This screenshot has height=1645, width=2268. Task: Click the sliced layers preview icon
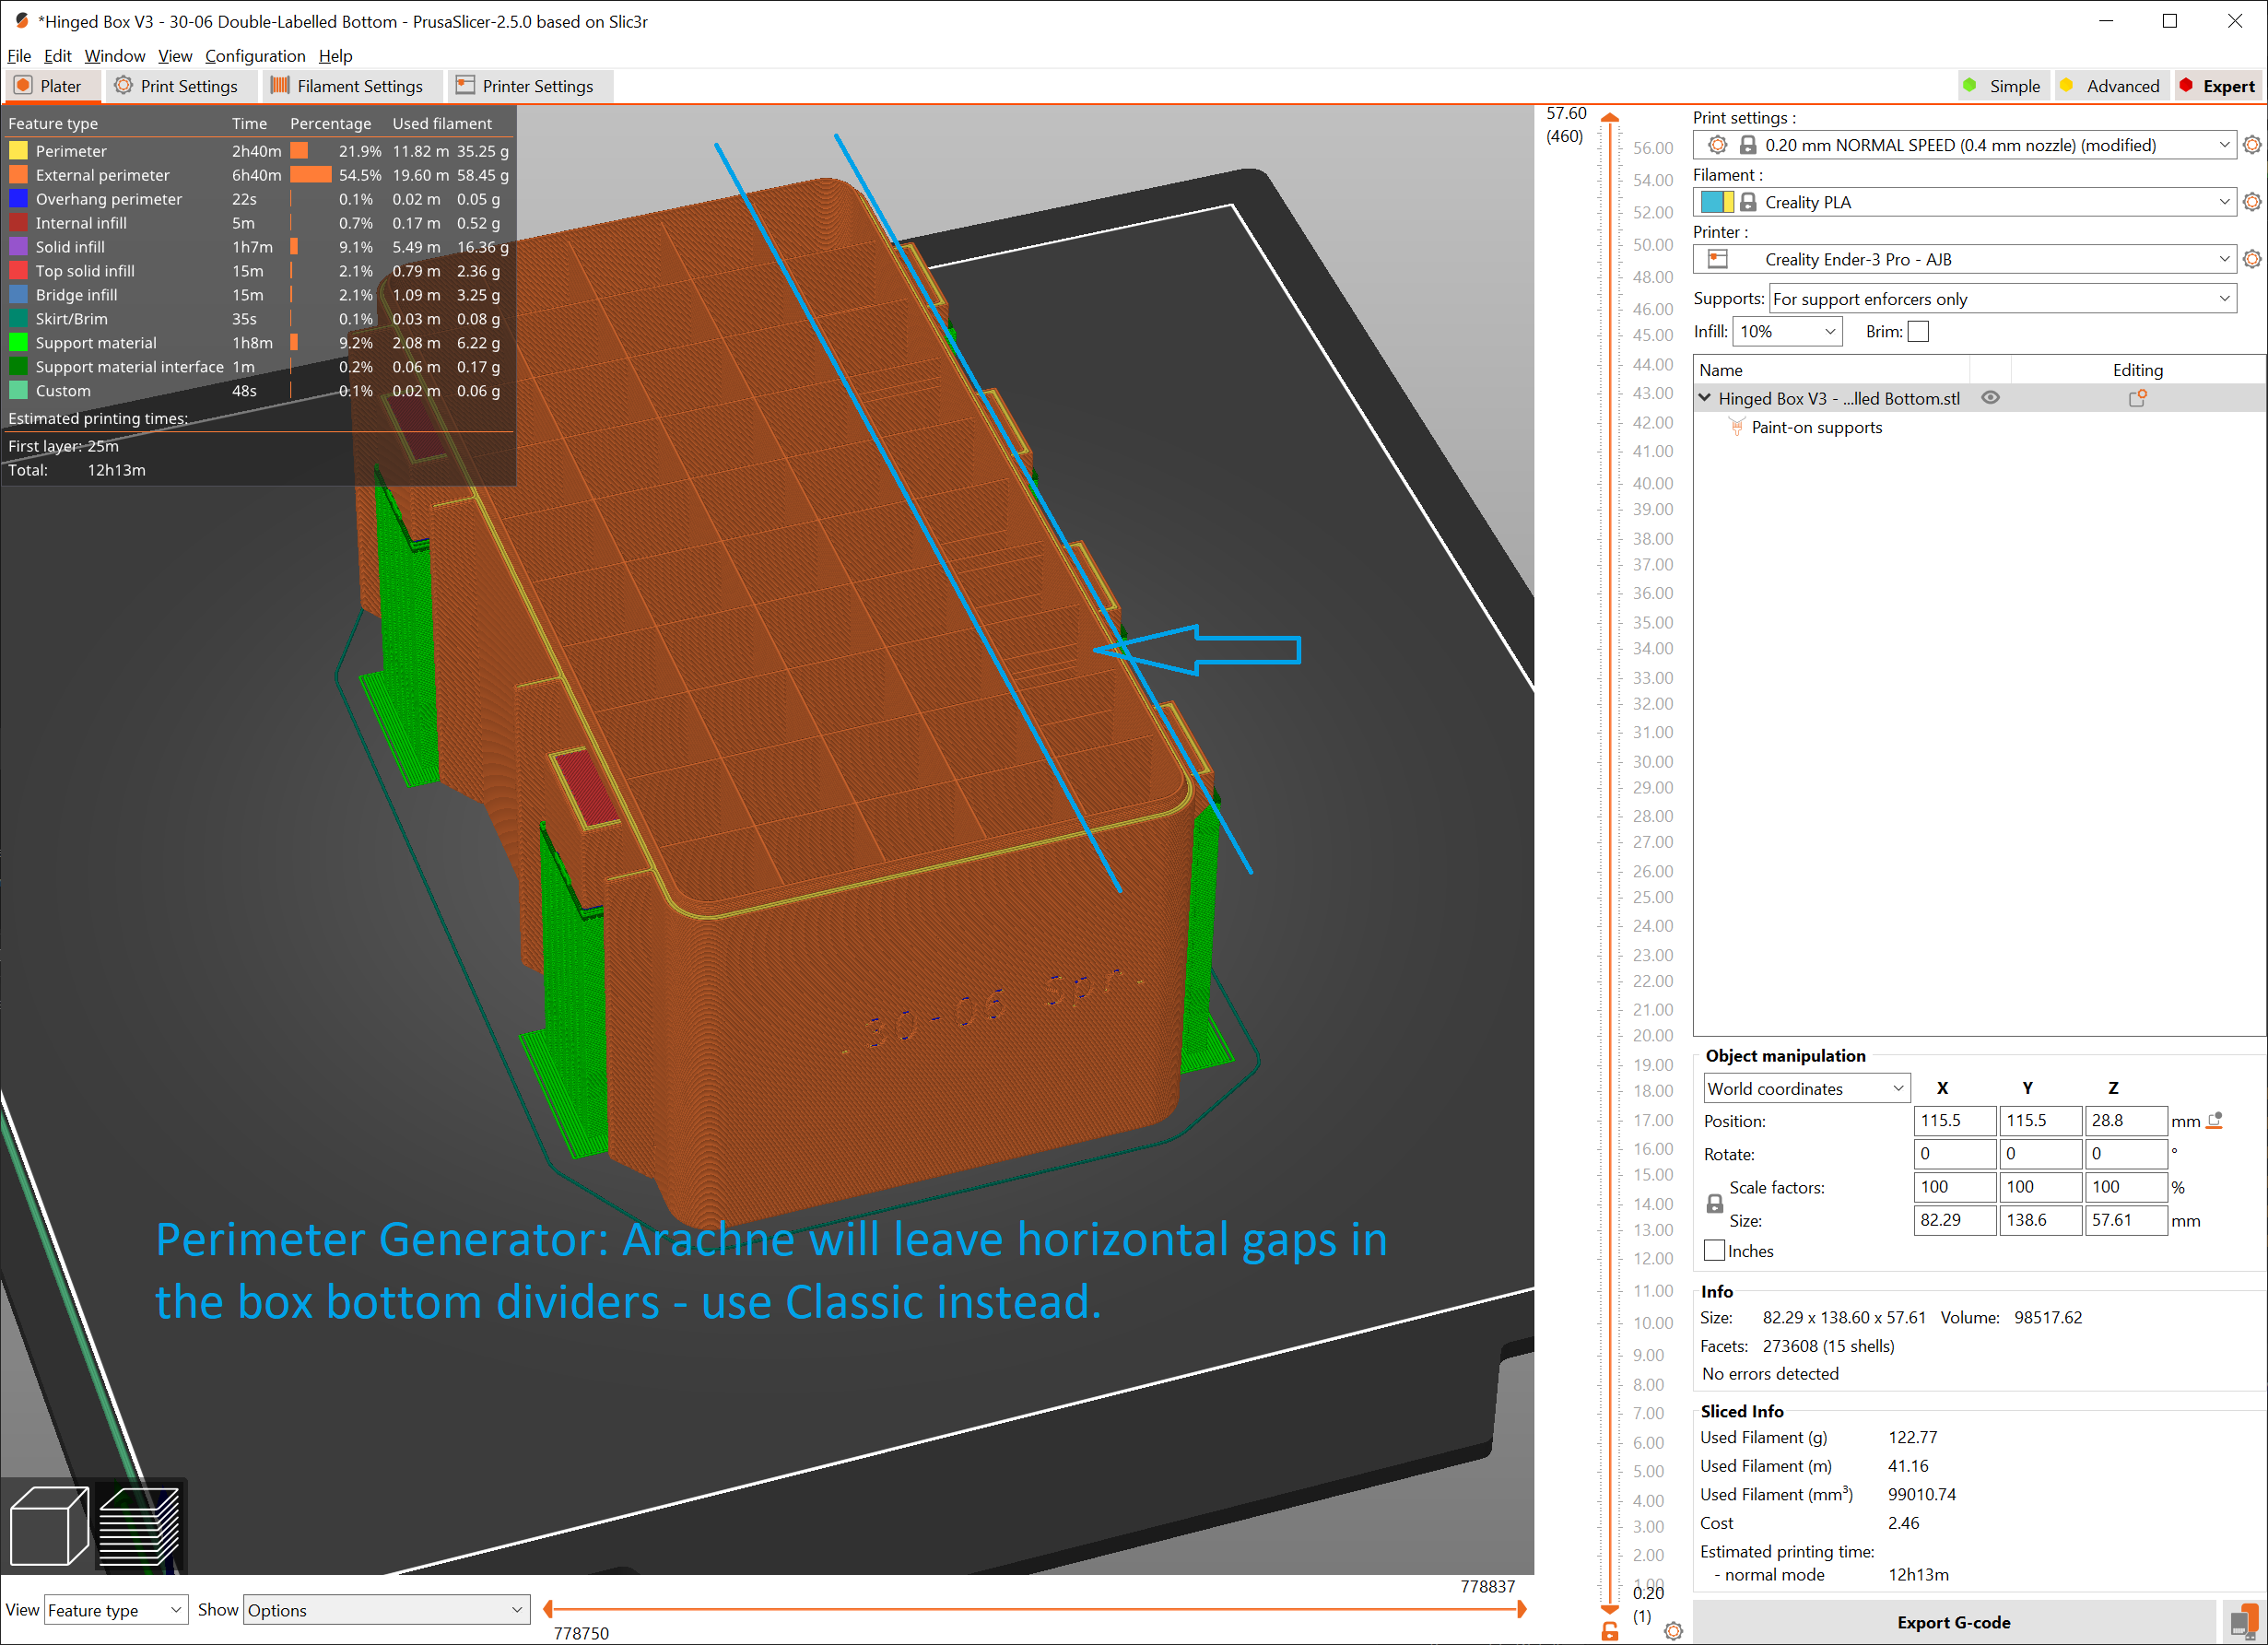pos(140,1525)
